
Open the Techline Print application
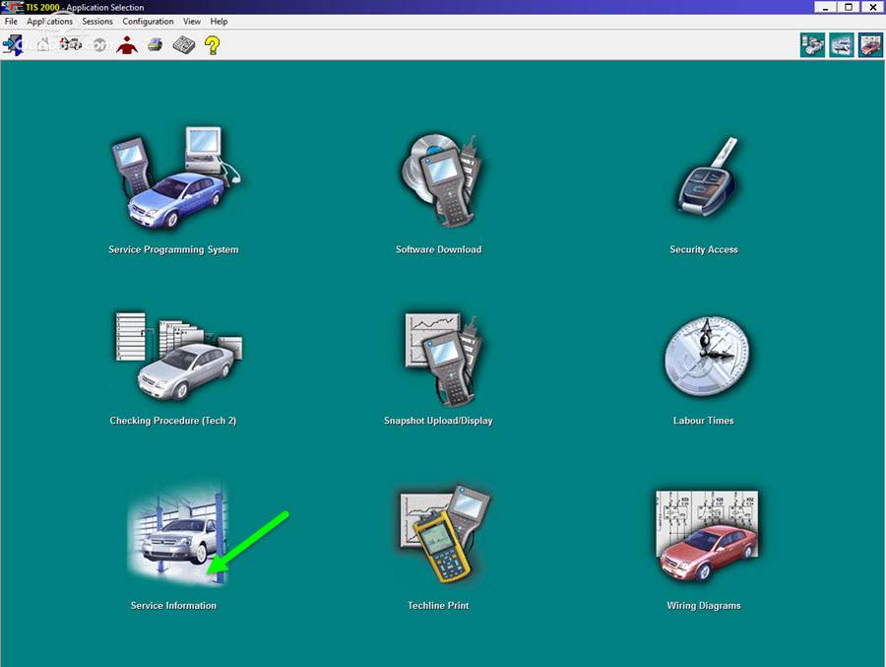[x=445, y=533]
